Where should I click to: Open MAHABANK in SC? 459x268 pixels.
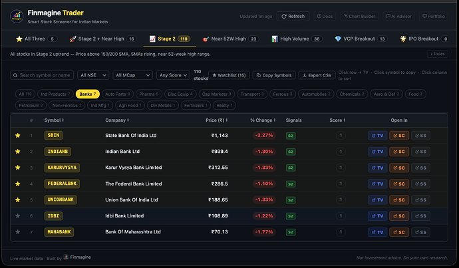pyautogui.click(x=399, y=232)
